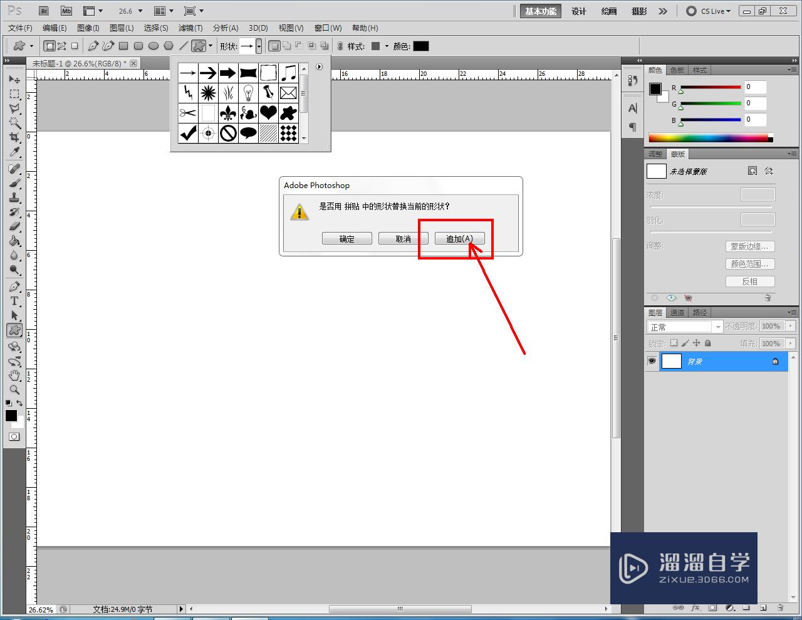Open the 文件(F) menu
The image size is (802, 620).
tap(20, 28)
